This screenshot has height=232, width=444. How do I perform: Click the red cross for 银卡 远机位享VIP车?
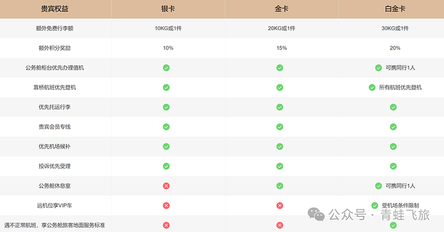click(x=166, y=206)
